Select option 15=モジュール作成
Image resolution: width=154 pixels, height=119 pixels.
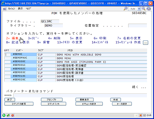(128, 42)
